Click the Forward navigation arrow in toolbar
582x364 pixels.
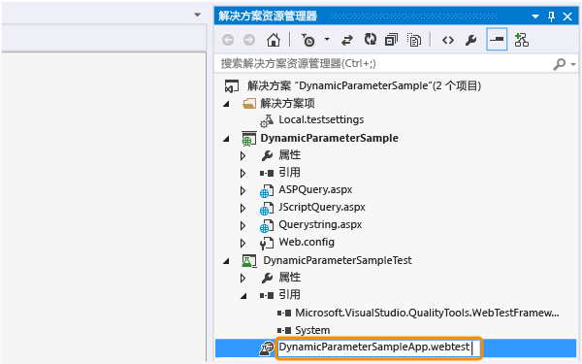[x=249, y=40]
